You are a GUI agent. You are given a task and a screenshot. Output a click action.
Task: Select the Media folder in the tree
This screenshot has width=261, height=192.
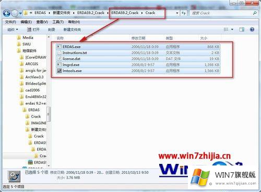click(x=28, y=37)
